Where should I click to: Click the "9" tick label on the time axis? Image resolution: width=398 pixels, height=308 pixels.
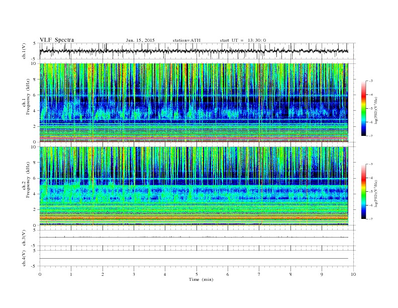click(322, 274)
